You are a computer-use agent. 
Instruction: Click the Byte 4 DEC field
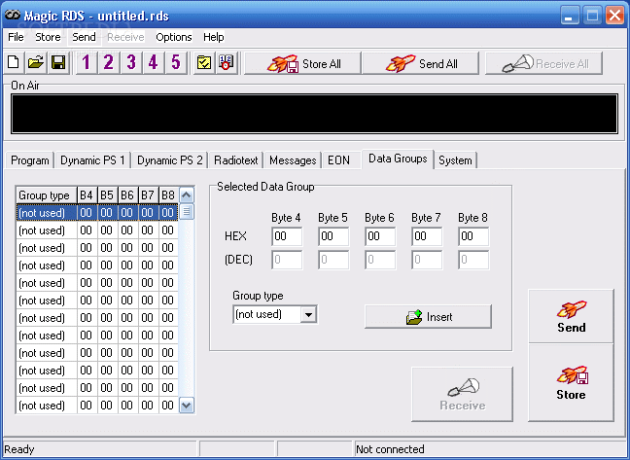287,260
